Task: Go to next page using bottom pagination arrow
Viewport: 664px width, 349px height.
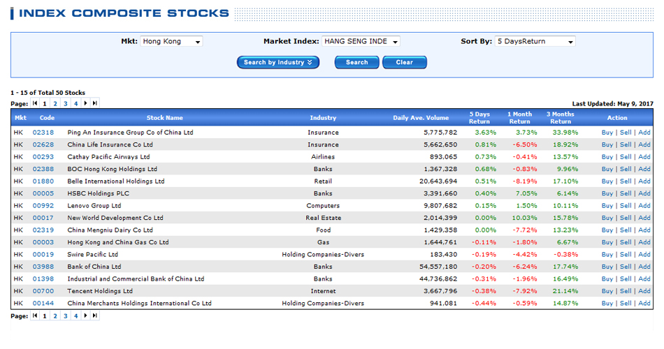Action: point(85,315)
